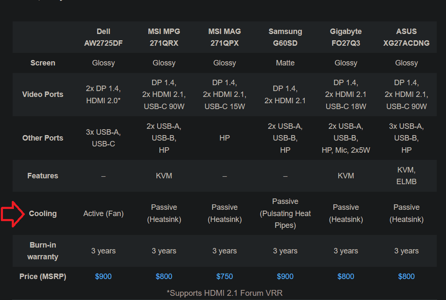Click the 2x DP 1.4, HDMI 2.0* cell
446x300 pixels.
click(x=103, y=94)
